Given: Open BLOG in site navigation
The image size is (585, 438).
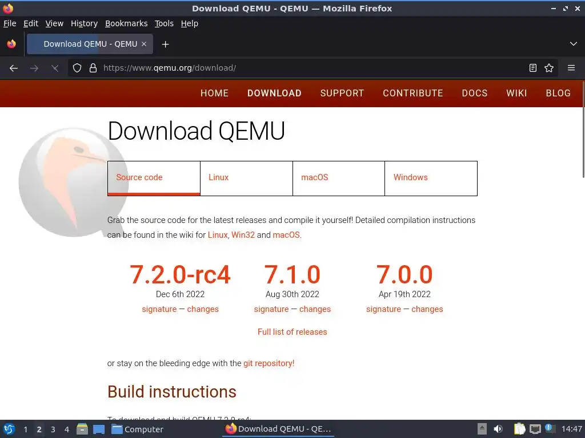Looking at the screenshot, I should coord(558,93).
